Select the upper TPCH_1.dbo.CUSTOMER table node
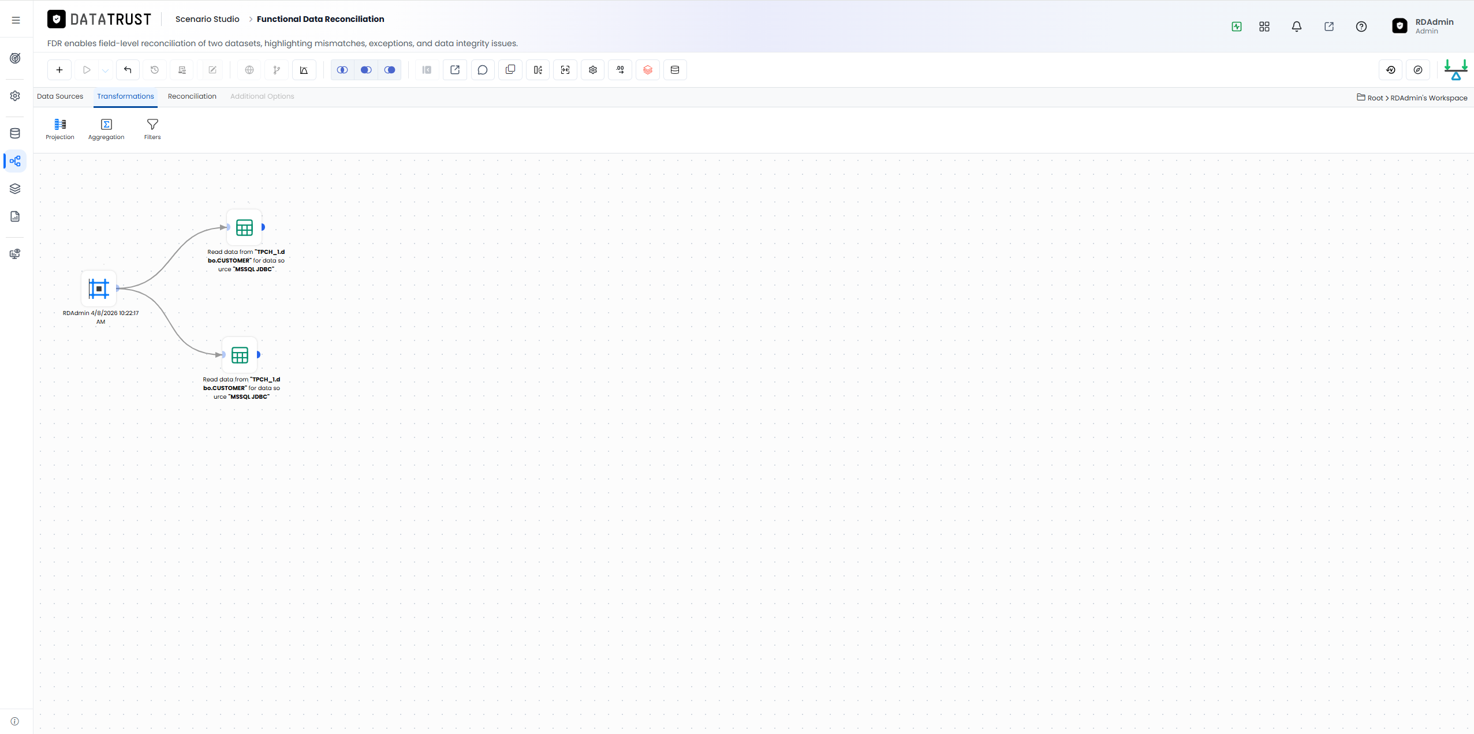The height and width of the screenshot is (734, 1474). point(244,227)
